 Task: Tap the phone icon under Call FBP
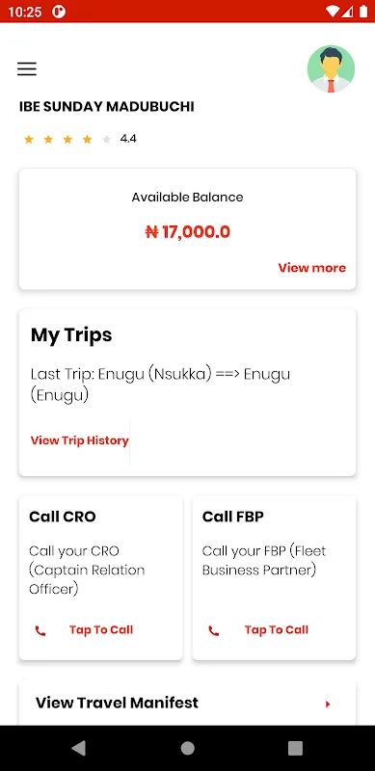214,631
